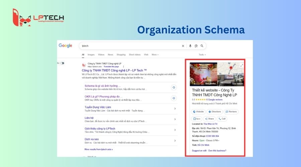Click the Website button
This screenshot has width=301, height=167.
pyautogui.click(x=198, y=112)
